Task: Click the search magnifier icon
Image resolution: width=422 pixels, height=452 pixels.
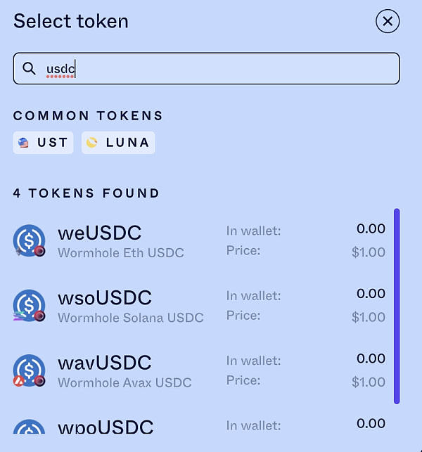Action: click(30, 68)
